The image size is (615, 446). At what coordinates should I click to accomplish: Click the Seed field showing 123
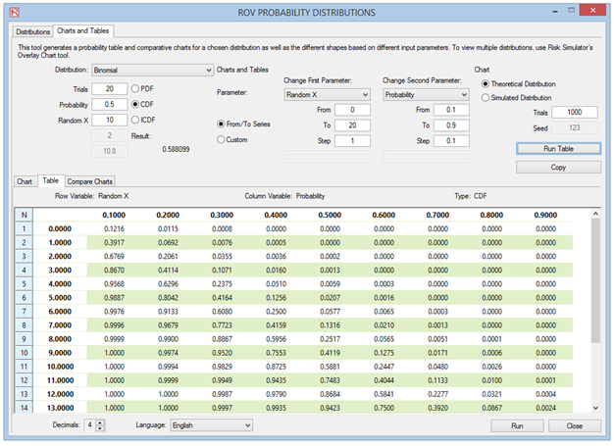[x=575, y=127]
